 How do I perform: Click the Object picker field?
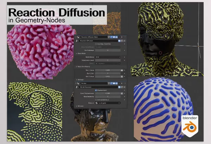108,63
